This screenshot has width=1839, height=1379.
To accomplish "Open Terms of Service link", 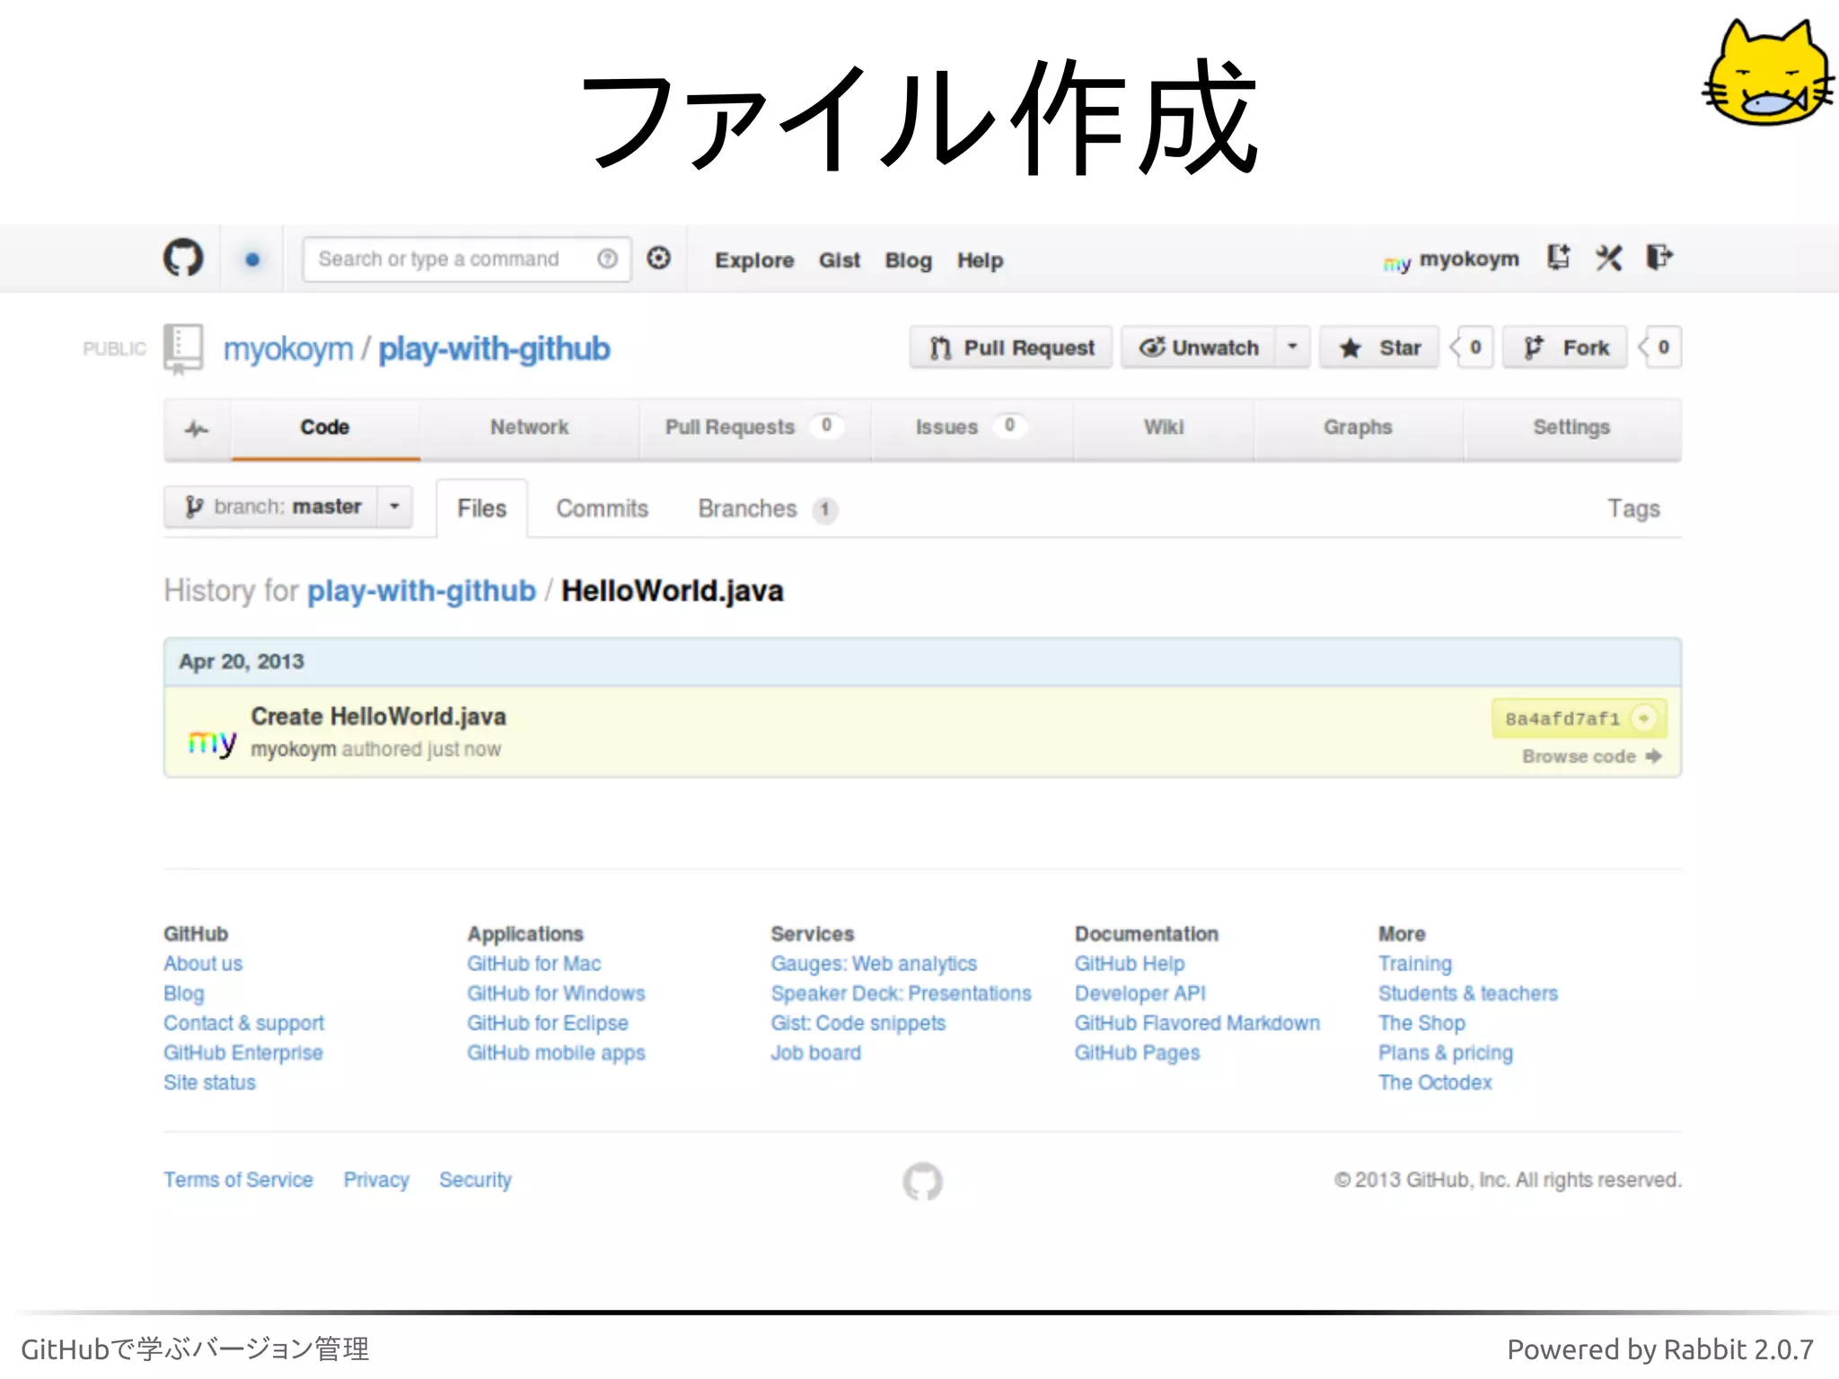I will pos(238,1180).
